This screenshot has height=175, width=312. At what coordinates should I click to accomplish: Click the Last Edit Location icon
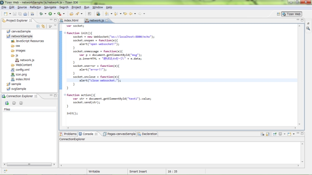click(125, 14)
